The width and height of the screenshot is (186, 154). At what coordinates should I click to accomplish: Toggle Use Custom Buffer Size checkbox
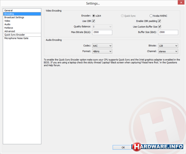pos(160,27)
